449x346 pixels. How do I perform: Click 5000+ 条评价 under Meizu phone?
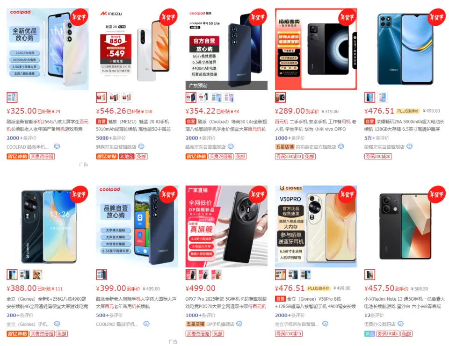point(111,138)
